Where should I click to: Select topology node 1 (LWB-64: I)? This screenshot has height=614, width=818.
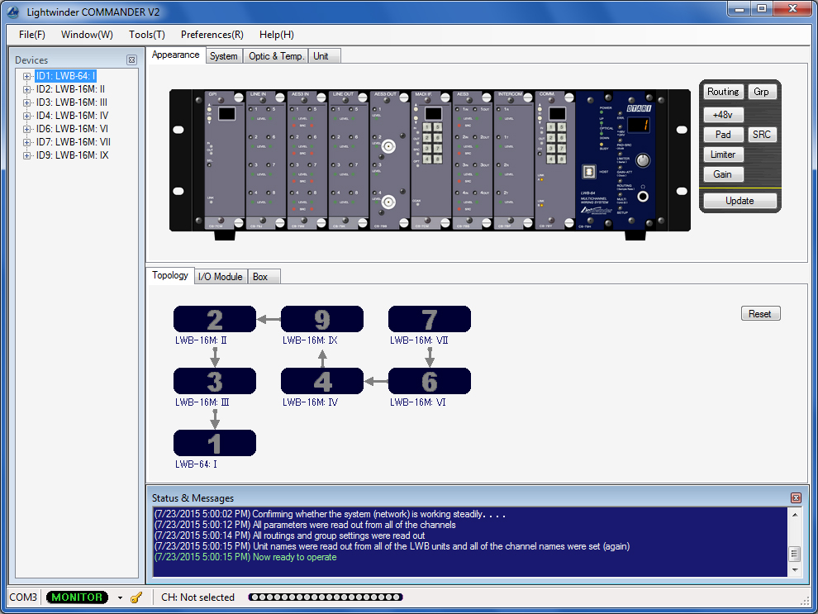point(214,443)
